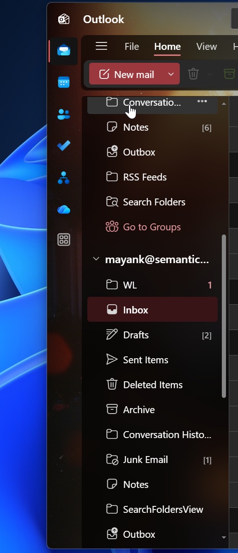Click the Drafts unread count [2]
The width and height of the screenshot is (238, 553).
tap(207, 336)
